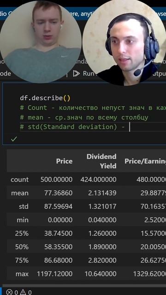This screenshot has height=295, width=166.
Task: Select the 50% row label
Action: click(x=22, y=247)
